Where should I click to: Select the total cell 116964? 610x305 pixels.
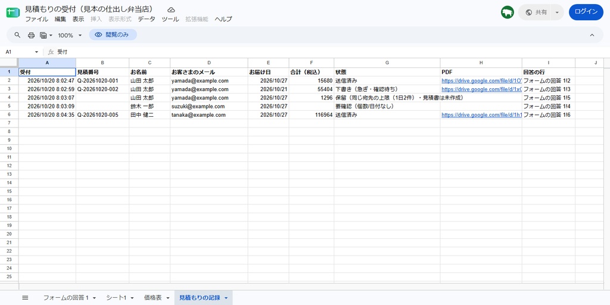coord(311,115)
